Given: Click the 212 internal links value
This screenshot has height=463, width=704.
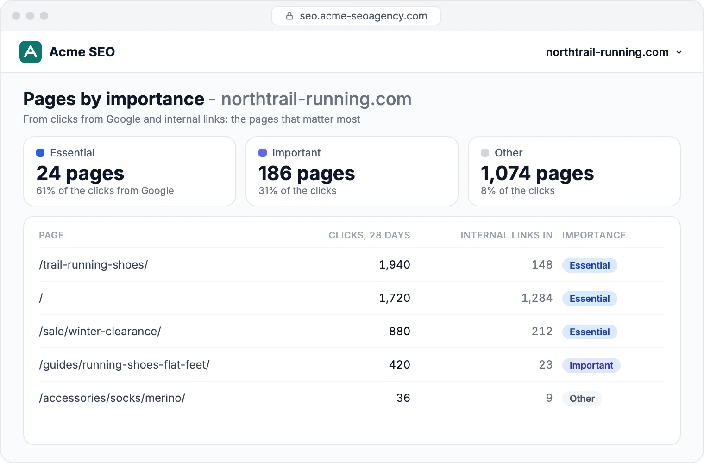Looking at the screenshot, I should click(542, 332).
